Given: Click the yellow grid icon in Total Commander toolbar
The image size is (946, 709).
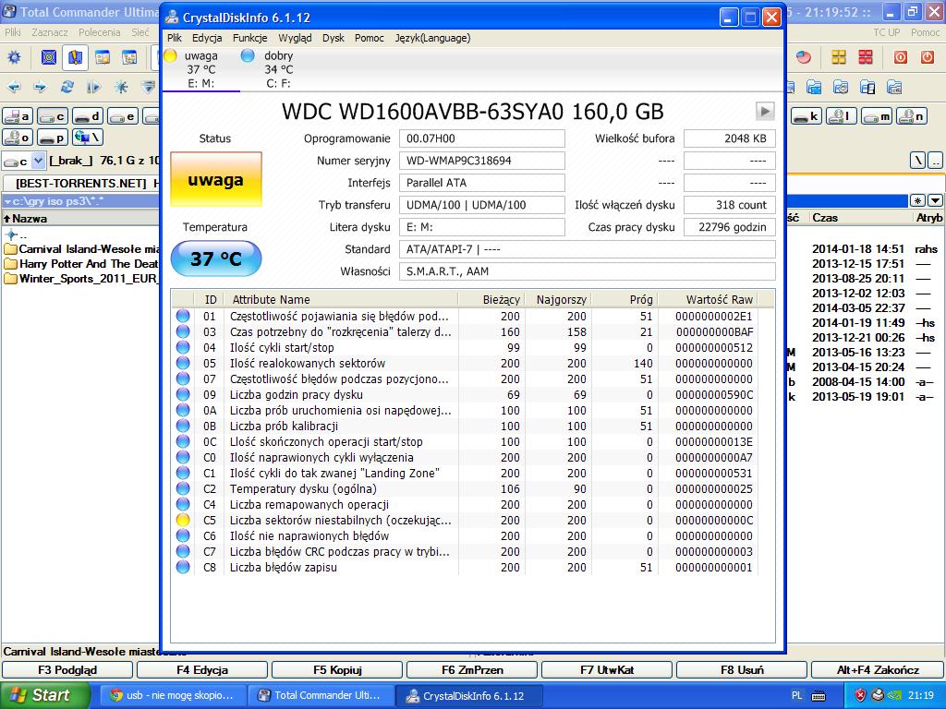Looking at the screenshot, I should pos(839,58).
